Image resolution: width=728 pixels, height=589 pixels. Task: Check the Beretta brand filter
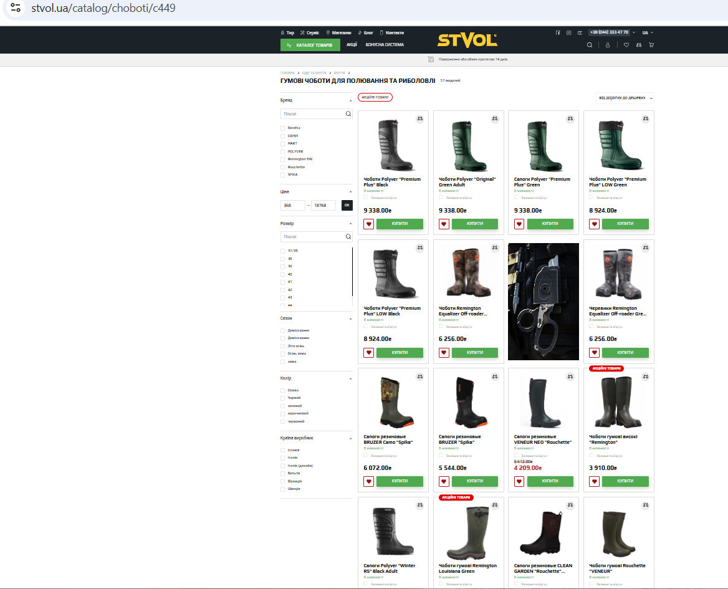click(x=283, y=128)
